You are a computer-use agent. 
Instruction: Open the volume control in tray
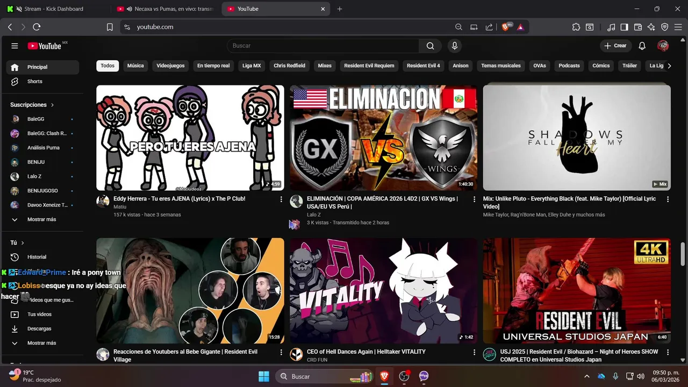pos(640,376)
